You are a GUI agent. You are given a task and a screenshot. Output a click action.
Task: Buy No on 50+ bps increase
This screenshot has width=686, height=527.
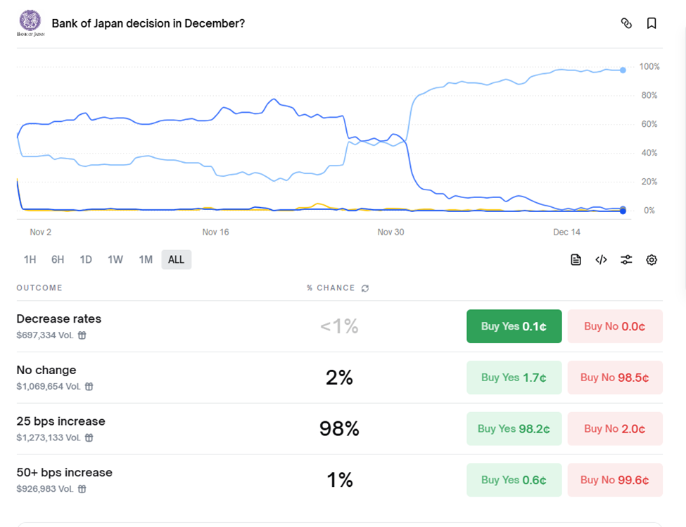[614, 480]
